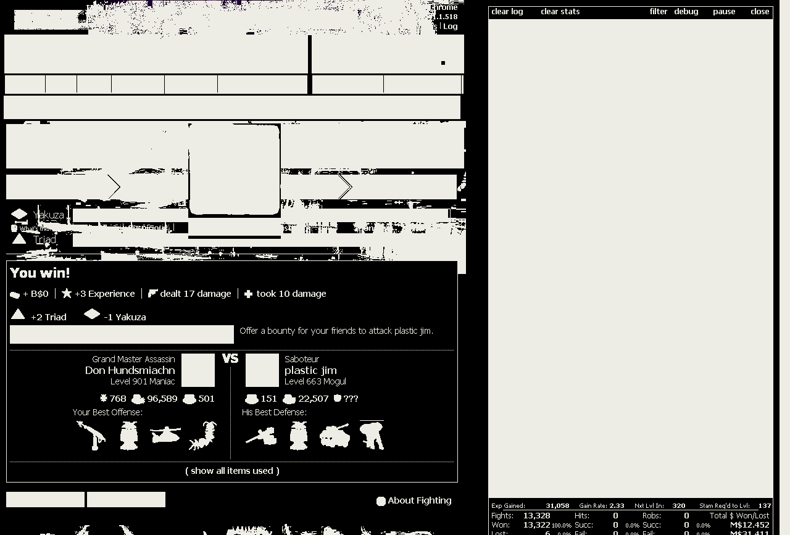
Task: Pause the script from the log panel
Action: [724, 12]
